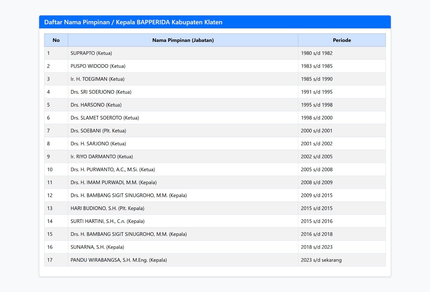Select the cell 'SUPRAPTO (Ketua)'

point(183,53)
